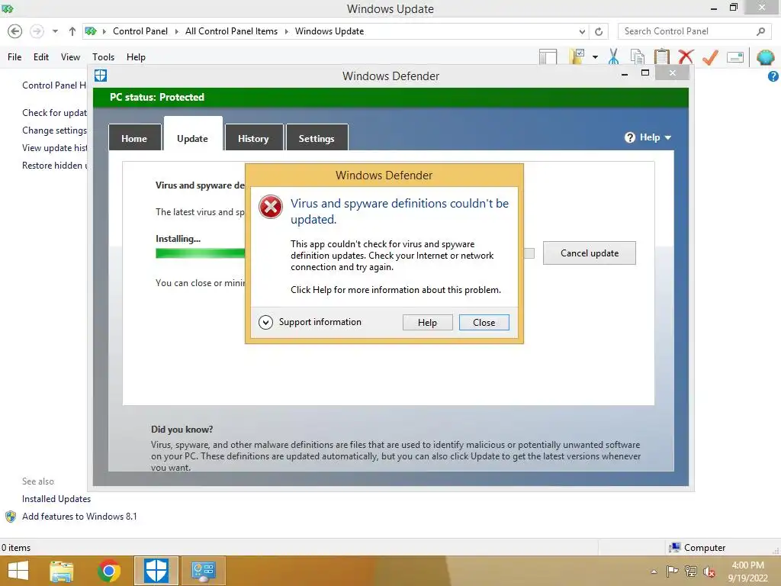781x586 pixels.
Task: Select Control Panel taskbar icon
Action: click(x=203, y=571)
